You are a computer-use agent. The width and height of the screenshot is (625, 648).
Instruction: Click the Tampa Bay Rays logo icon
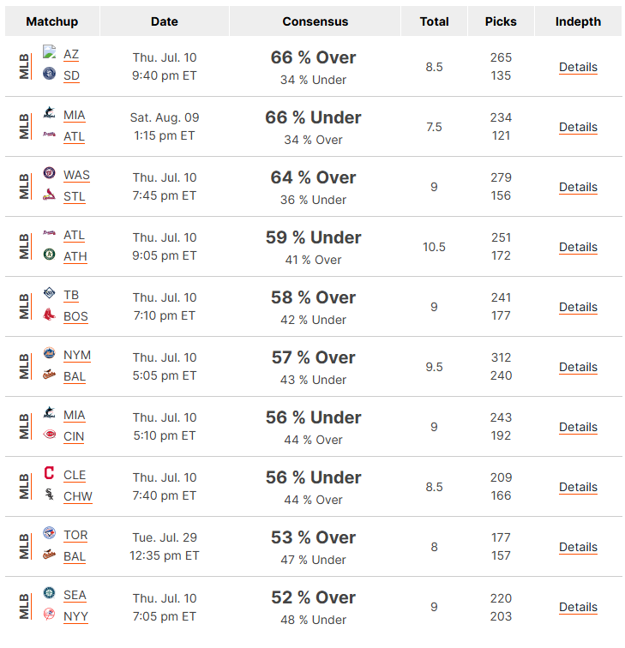click(49, 293)
